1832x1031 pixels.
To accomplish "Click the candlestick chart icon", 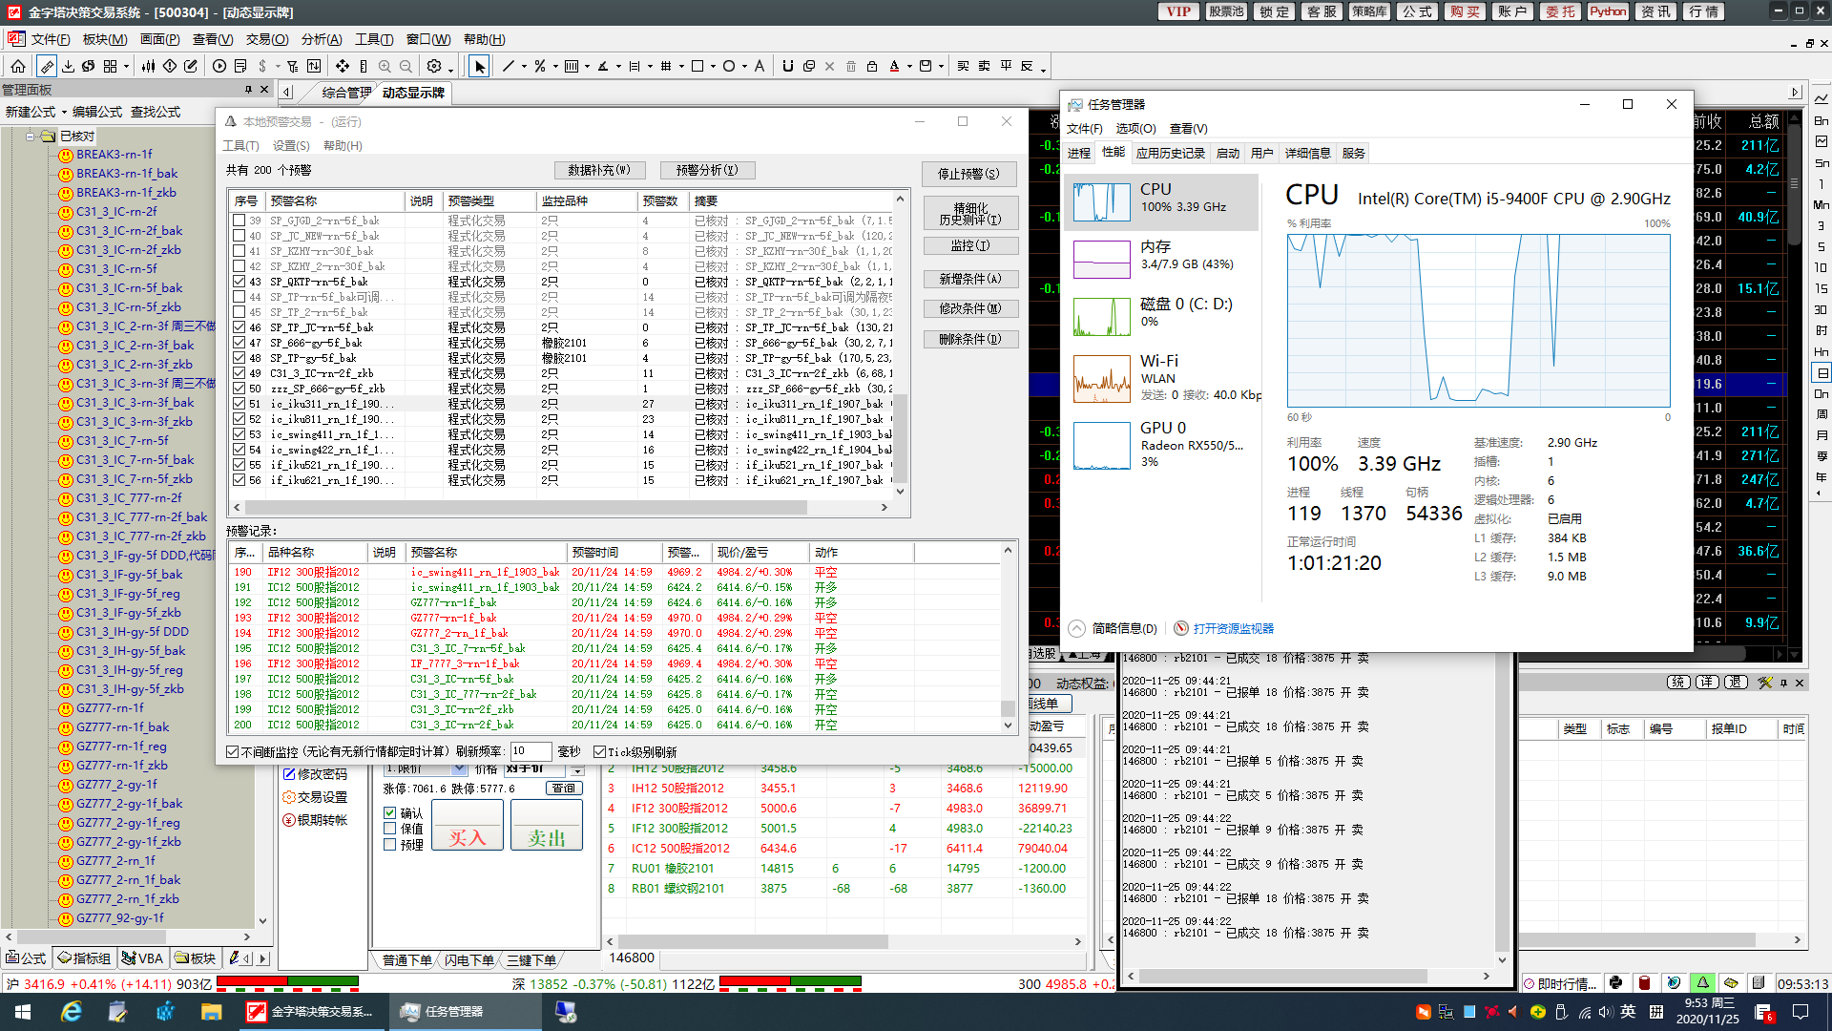I will 148,66.
